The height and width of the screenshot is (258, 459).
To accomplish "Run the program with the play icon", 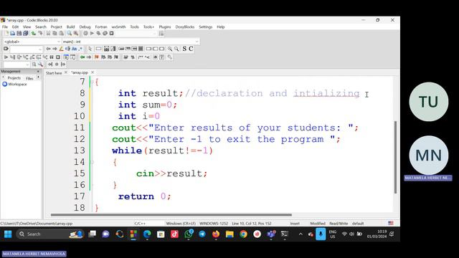I will [x=92, y=34].
